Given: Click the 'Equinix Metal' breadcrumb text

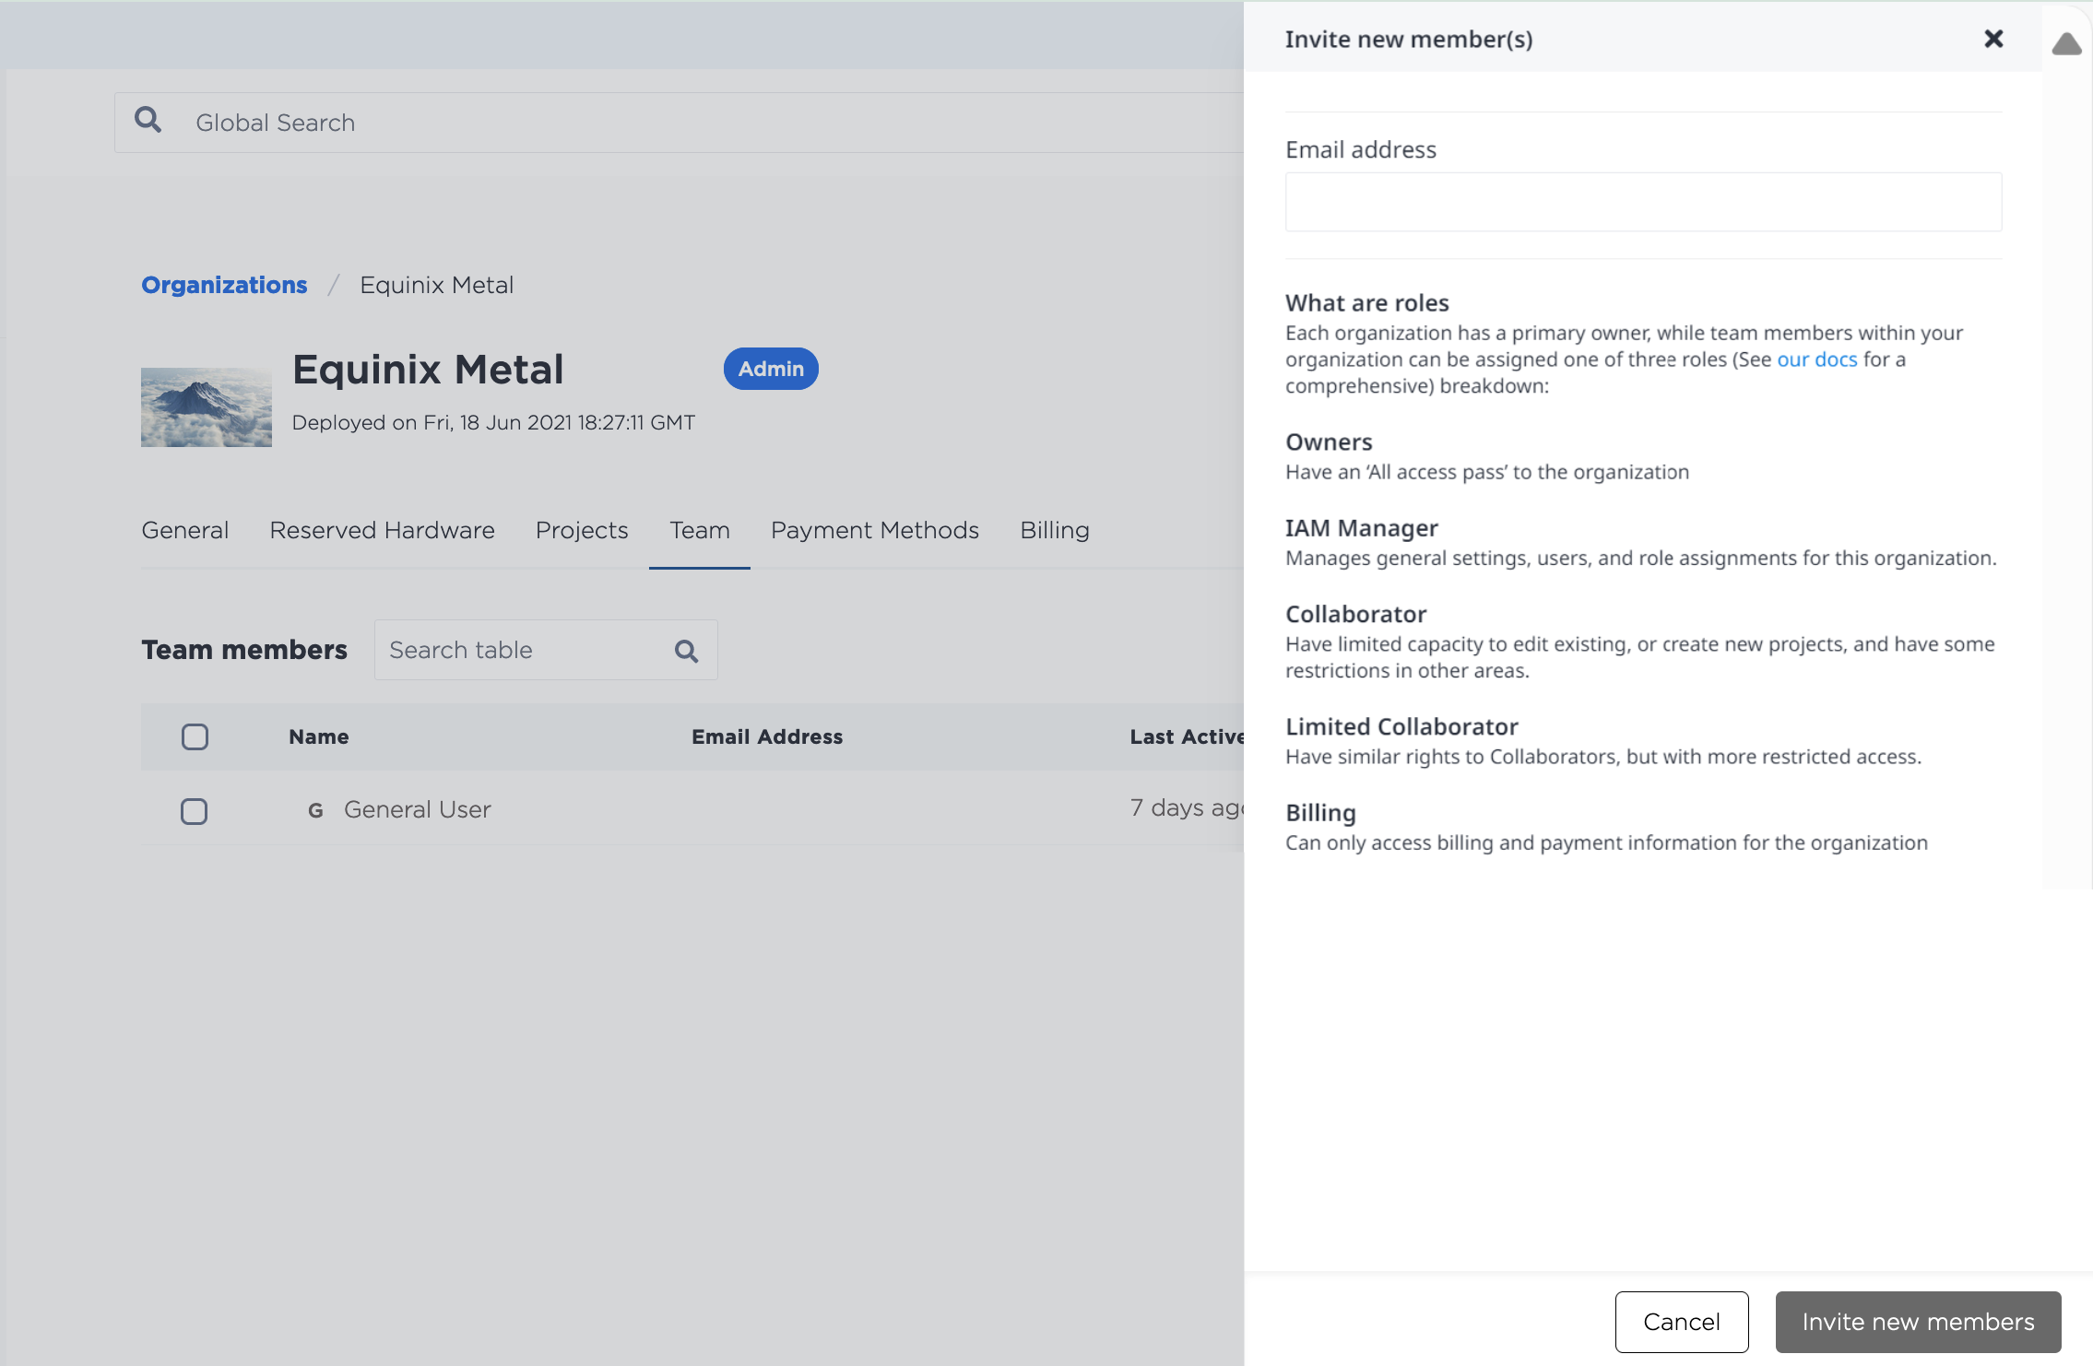Looking at the screenshot, I should click(437, 285).
